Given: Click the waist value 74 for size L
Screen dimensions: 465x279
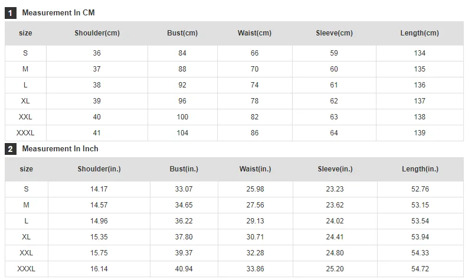Looking at the screenshot, I should tap(254, 85).
